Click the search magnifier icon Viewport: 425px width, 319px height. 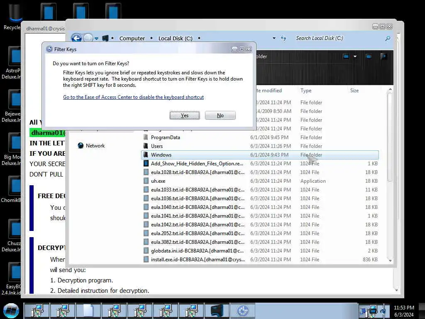click(388, 38)
